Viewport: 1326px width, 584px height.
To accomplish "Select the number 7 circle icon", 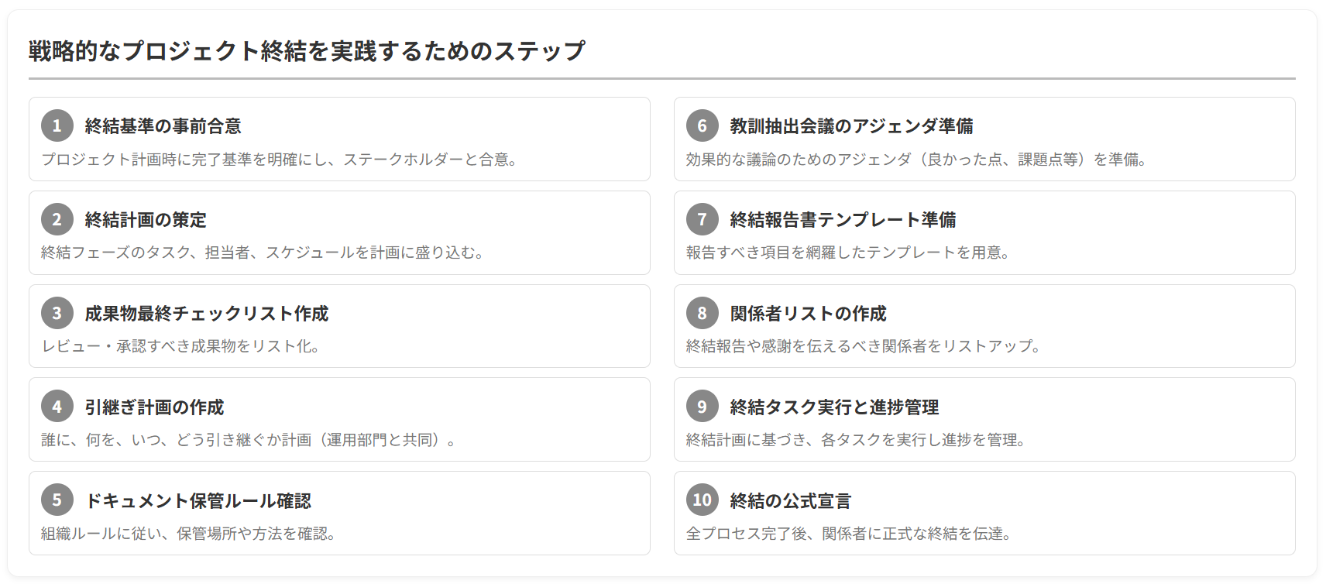I will tap(703, 219).
